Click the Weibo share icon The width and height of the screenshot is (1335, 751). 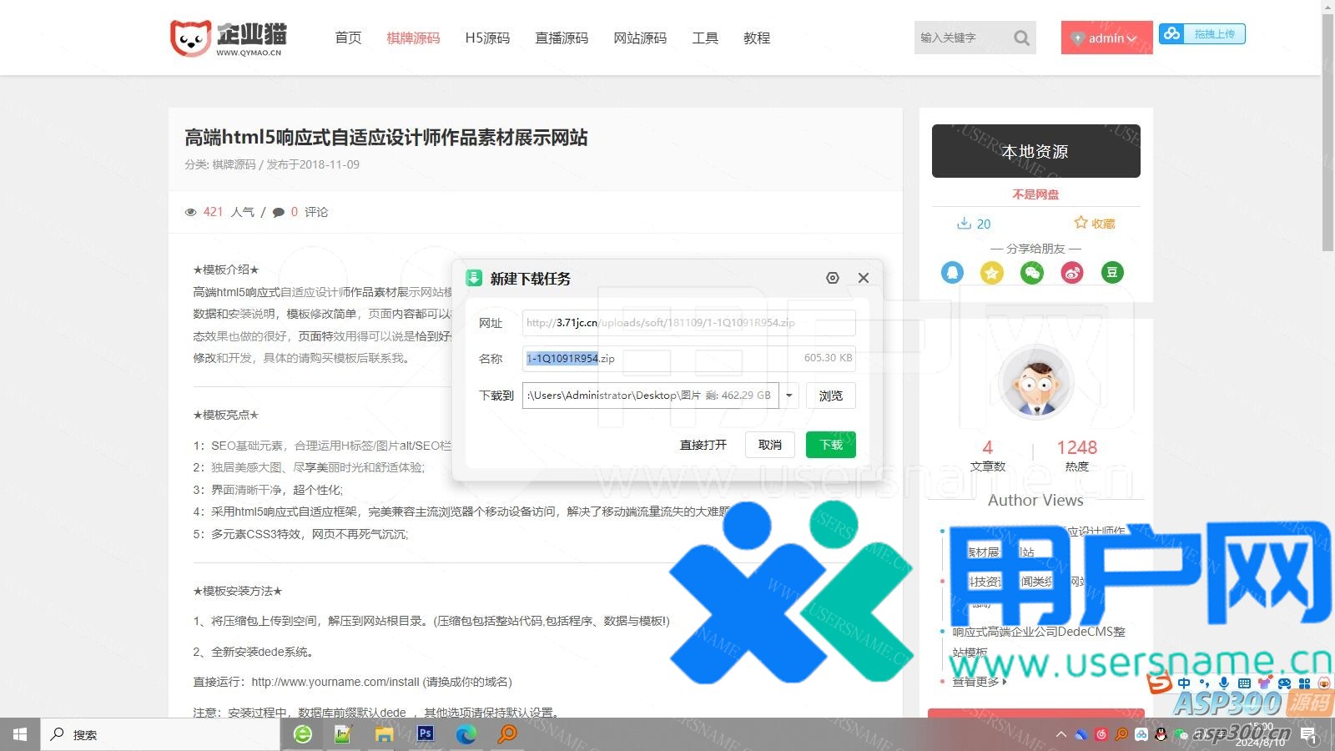[x=1072, y=273]
